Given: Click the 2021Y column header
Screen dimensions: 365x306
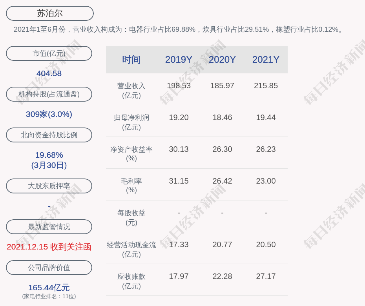Looking at the screenshot, I should (x=266, y=60).
